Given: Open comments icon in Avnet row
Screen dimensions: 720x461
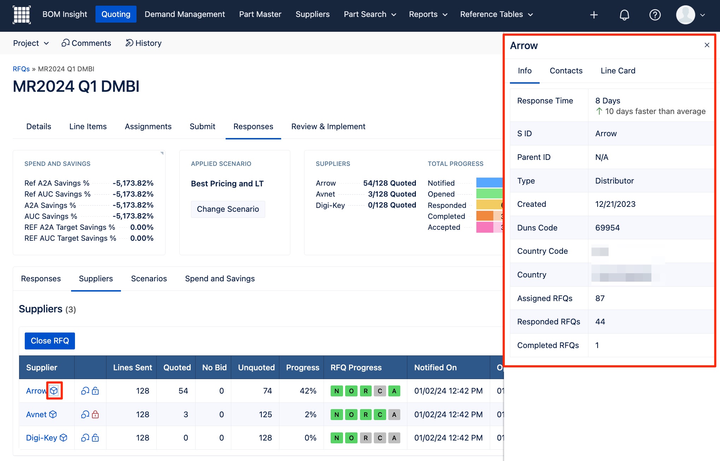Looking at the screenshot, I should (85, 414).
